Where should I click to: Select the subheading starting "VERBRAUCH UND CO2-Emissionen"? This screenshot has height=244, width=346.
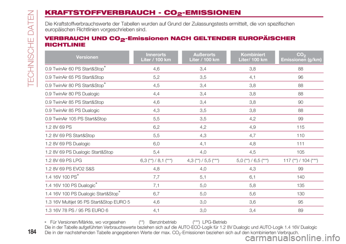pos(170,41)
